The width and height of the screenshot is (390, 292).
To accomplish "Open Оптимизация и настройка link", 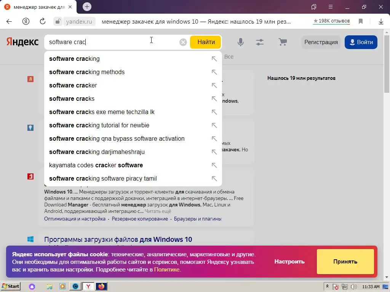I will tap(75, 219).
